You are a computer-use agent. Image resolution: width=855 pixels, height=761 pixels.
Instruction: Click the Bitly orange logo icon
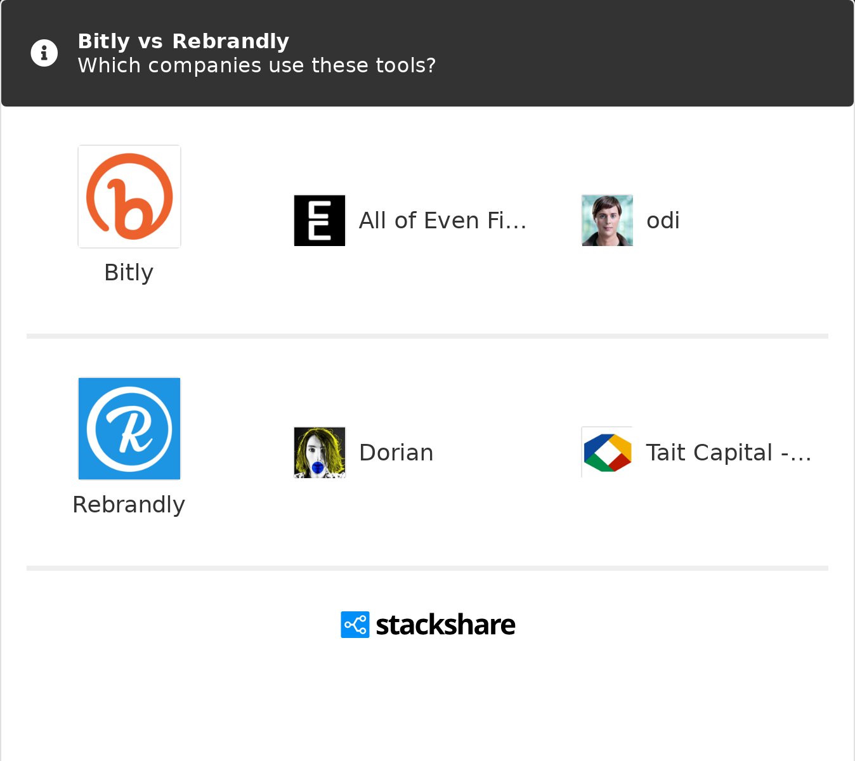pos(129,197)
